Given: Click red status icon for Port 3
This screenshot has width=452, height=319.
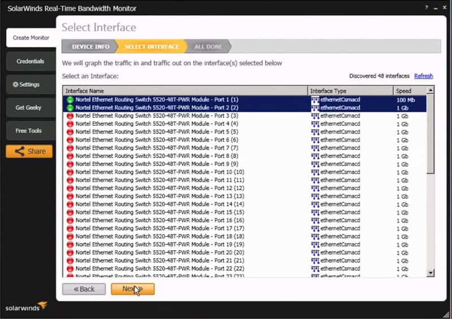Looking at the screenshot, I should [x=70, y=116].
